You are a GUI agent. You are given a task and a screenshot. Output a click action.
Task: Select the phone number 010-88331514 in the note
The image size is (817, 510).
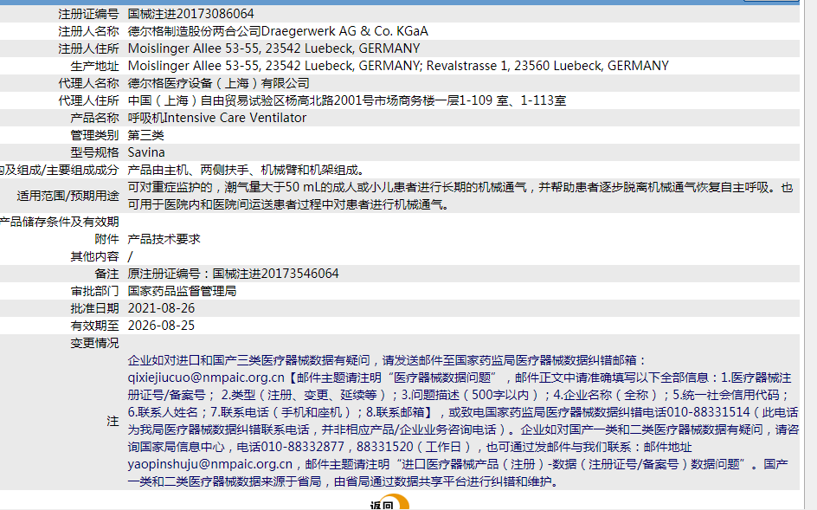pos(708,412)
